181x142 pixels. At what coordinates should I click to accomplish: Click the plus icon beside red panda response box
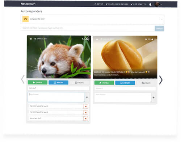pyautogui.click(x=87, y=97)
